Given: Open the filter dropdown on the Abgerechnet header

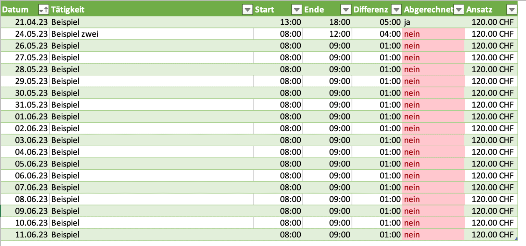Looking at the screenshot, I should [x=459, y=9].
